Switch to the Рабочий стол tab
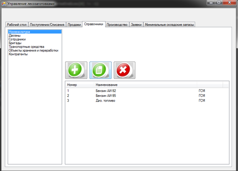 [x=17, y=24]
